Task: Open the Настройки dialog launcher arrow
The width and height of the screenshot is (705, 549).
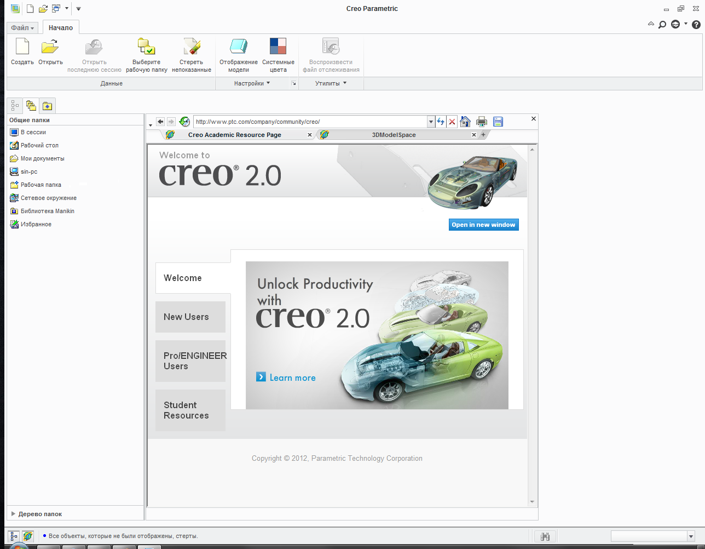Action: click(294, 84)
